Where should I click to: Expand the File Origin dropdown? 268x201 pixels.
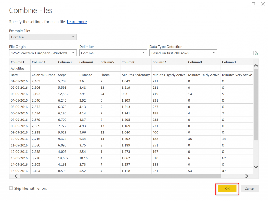click(43, 53)
